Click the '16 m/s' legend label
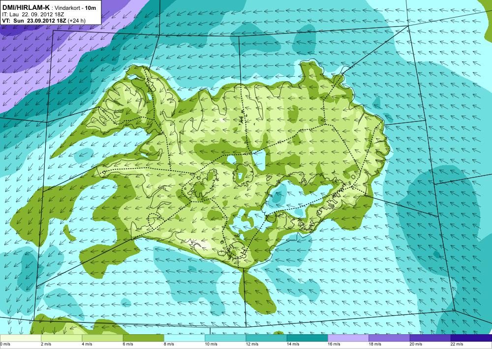The image size is (492, 349). (334, 344)
